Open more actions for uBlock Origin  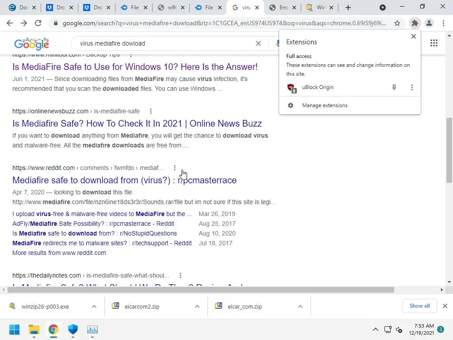(412, 87)
